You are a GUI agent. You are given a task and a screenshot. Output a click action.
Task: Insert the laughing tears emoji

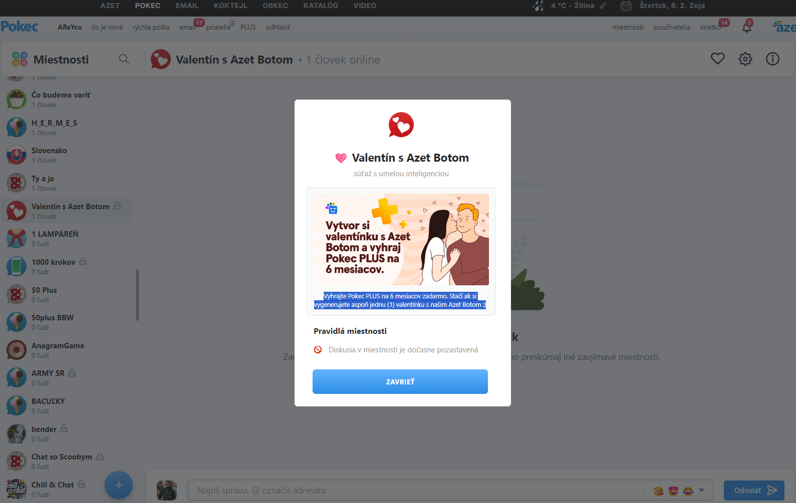point(688,491)
